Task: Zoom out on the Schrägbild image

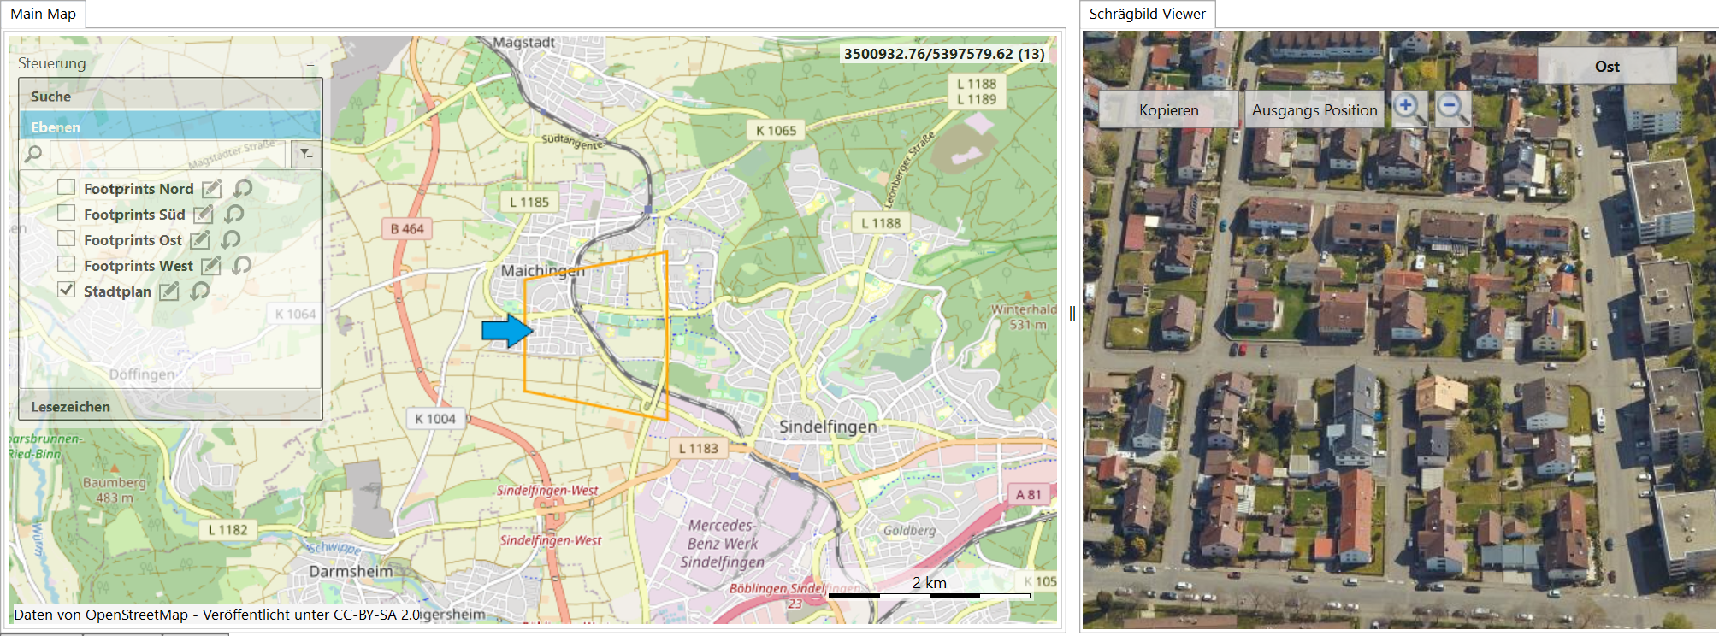Action: click(1450, 109)
